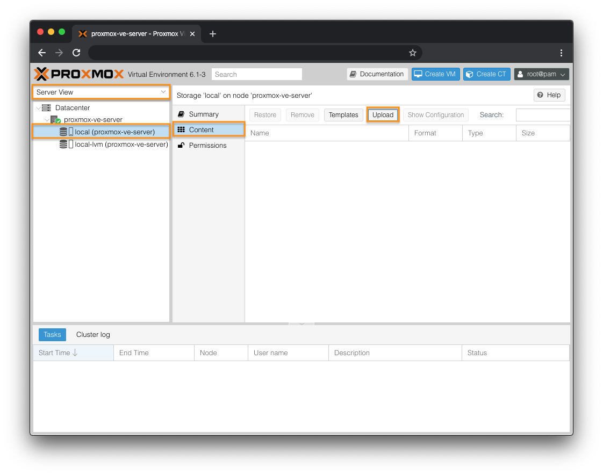Open the browser three-dot menu
This screenshot has width=603, height=475.
pos(561,53)
